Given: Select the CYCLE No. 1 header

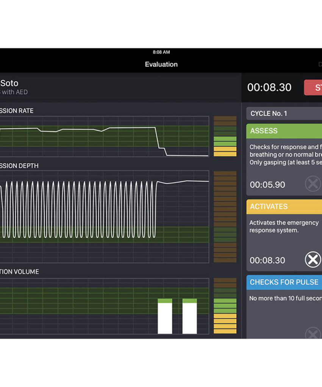Looking at the screenshot, I should point(284,113).
